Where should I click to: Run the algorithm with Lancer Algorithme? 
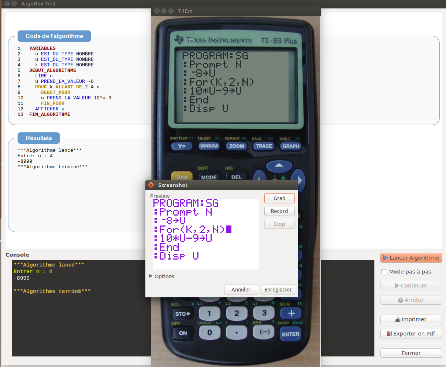[411, 258]
